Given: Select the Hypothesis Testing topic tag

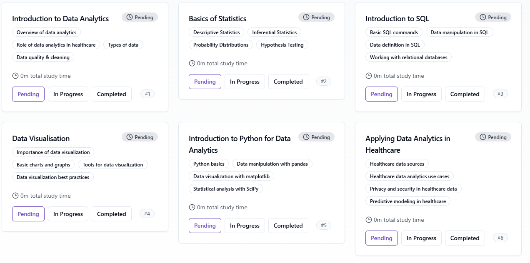Looking at the screenshot, I should coord(282,45).
